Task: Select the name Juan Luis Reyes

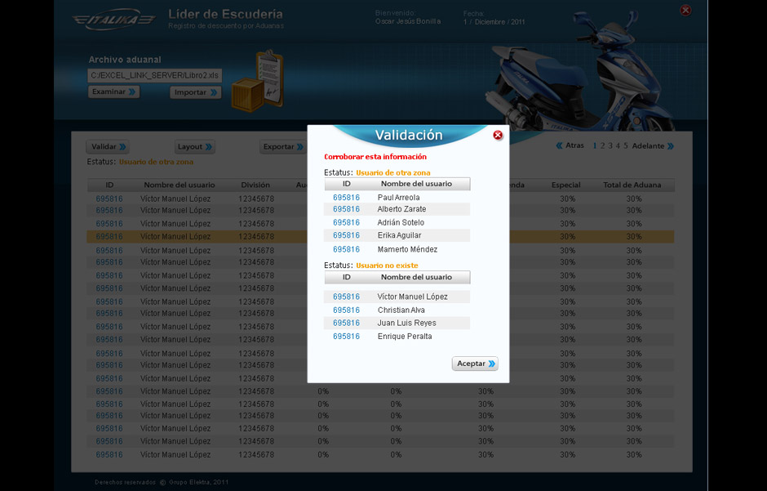Action: (x=406, y=323)
